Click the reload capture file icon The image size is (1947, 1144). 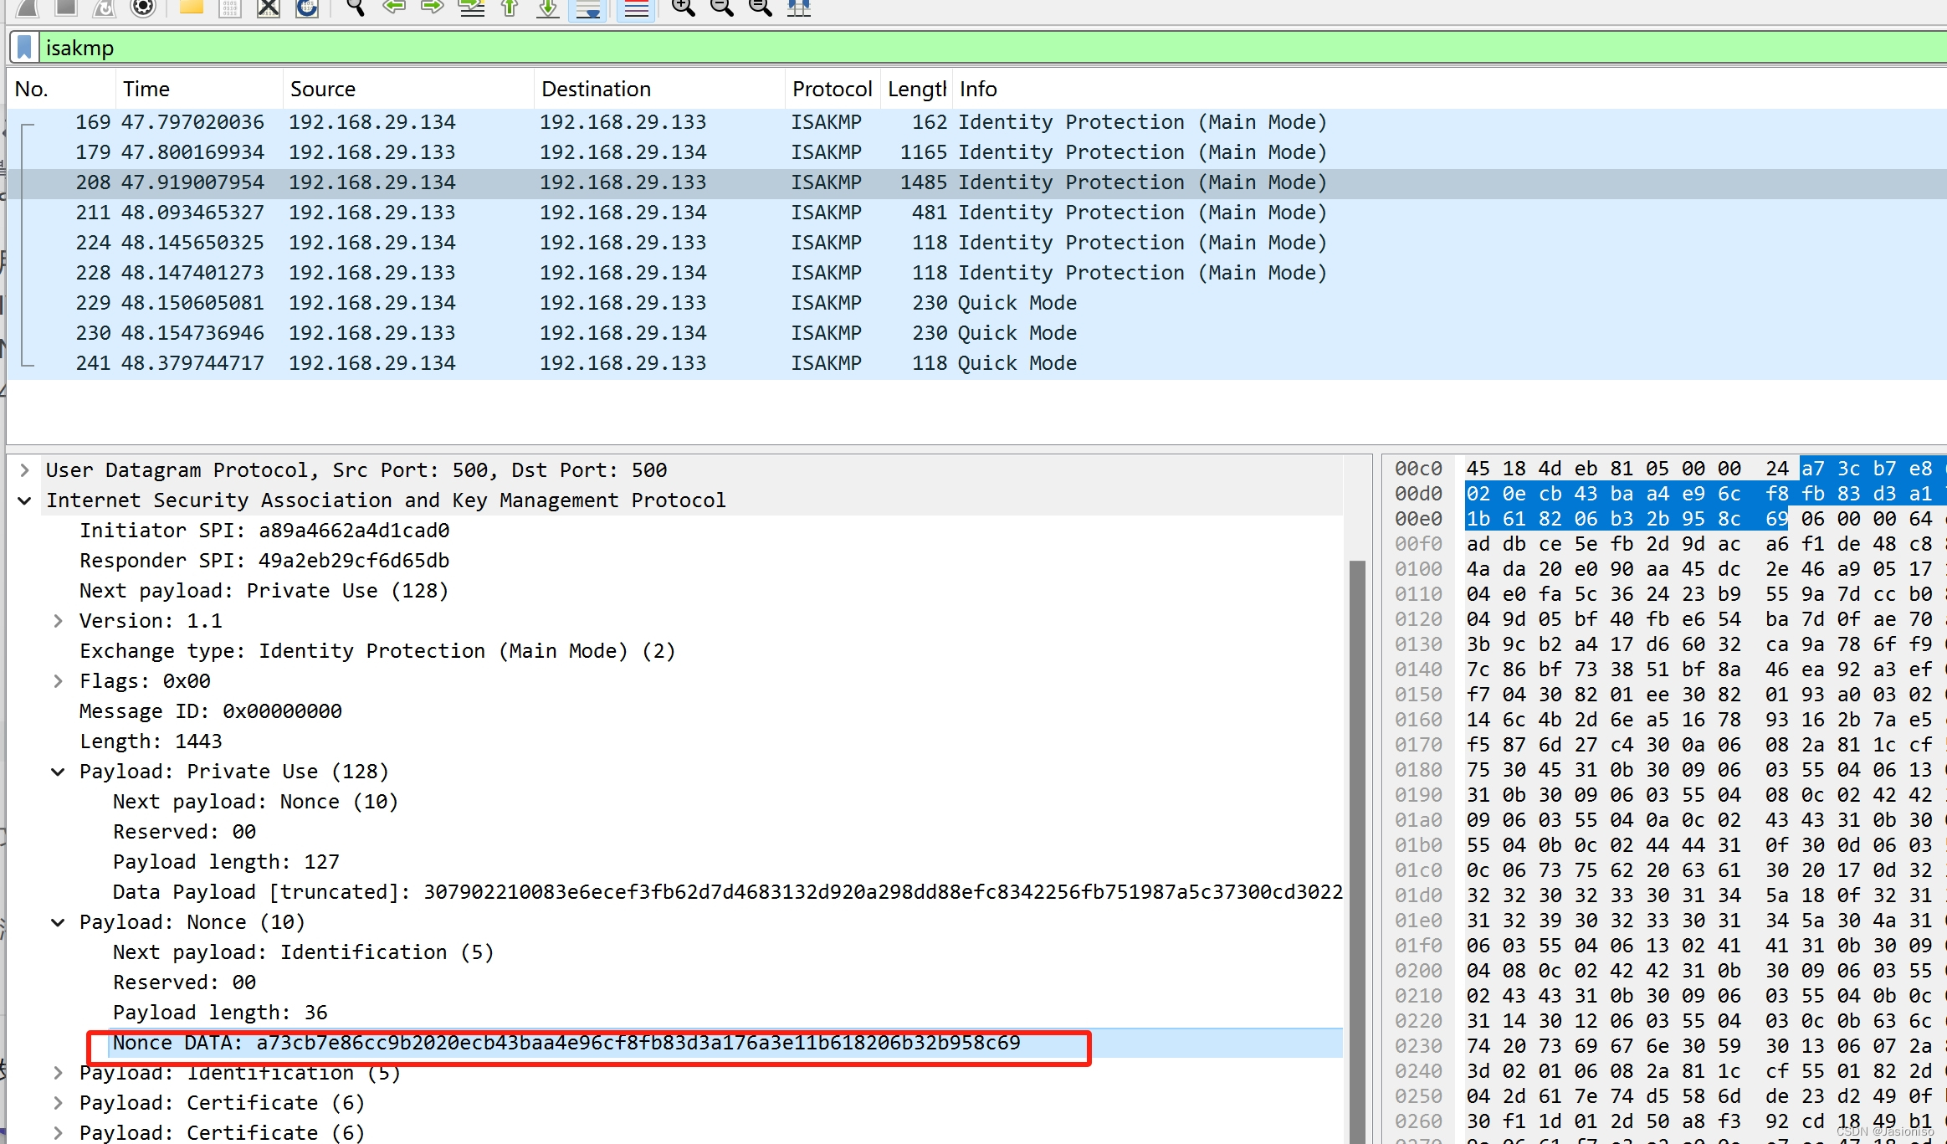coord(307,8)
